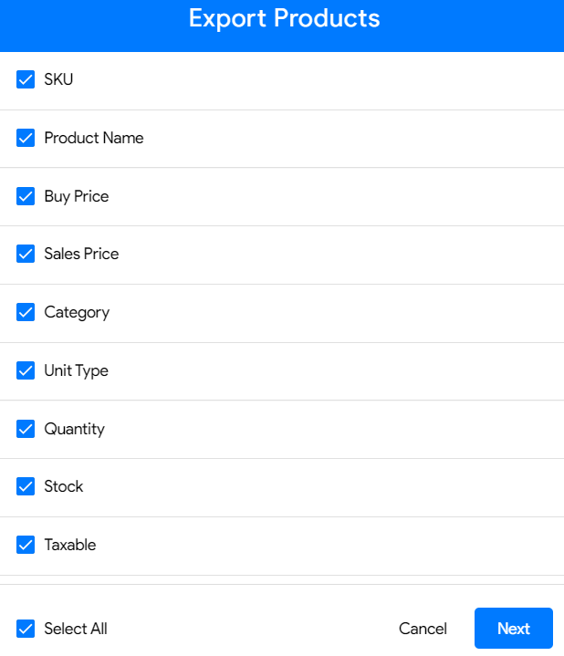564x656 pixels.
Task: Toggle the Unit Type checkbox
Action: pyautogui.click(x=26, y=370)
